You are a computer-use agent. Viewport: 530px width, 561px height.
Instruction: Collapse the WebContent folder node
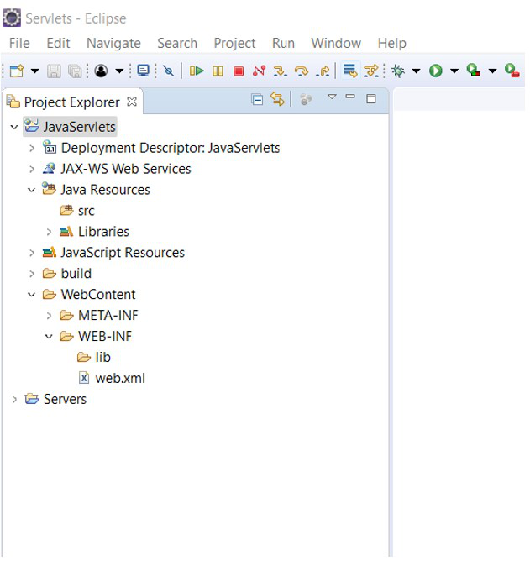pyautogui.click(x=31, y=295)
